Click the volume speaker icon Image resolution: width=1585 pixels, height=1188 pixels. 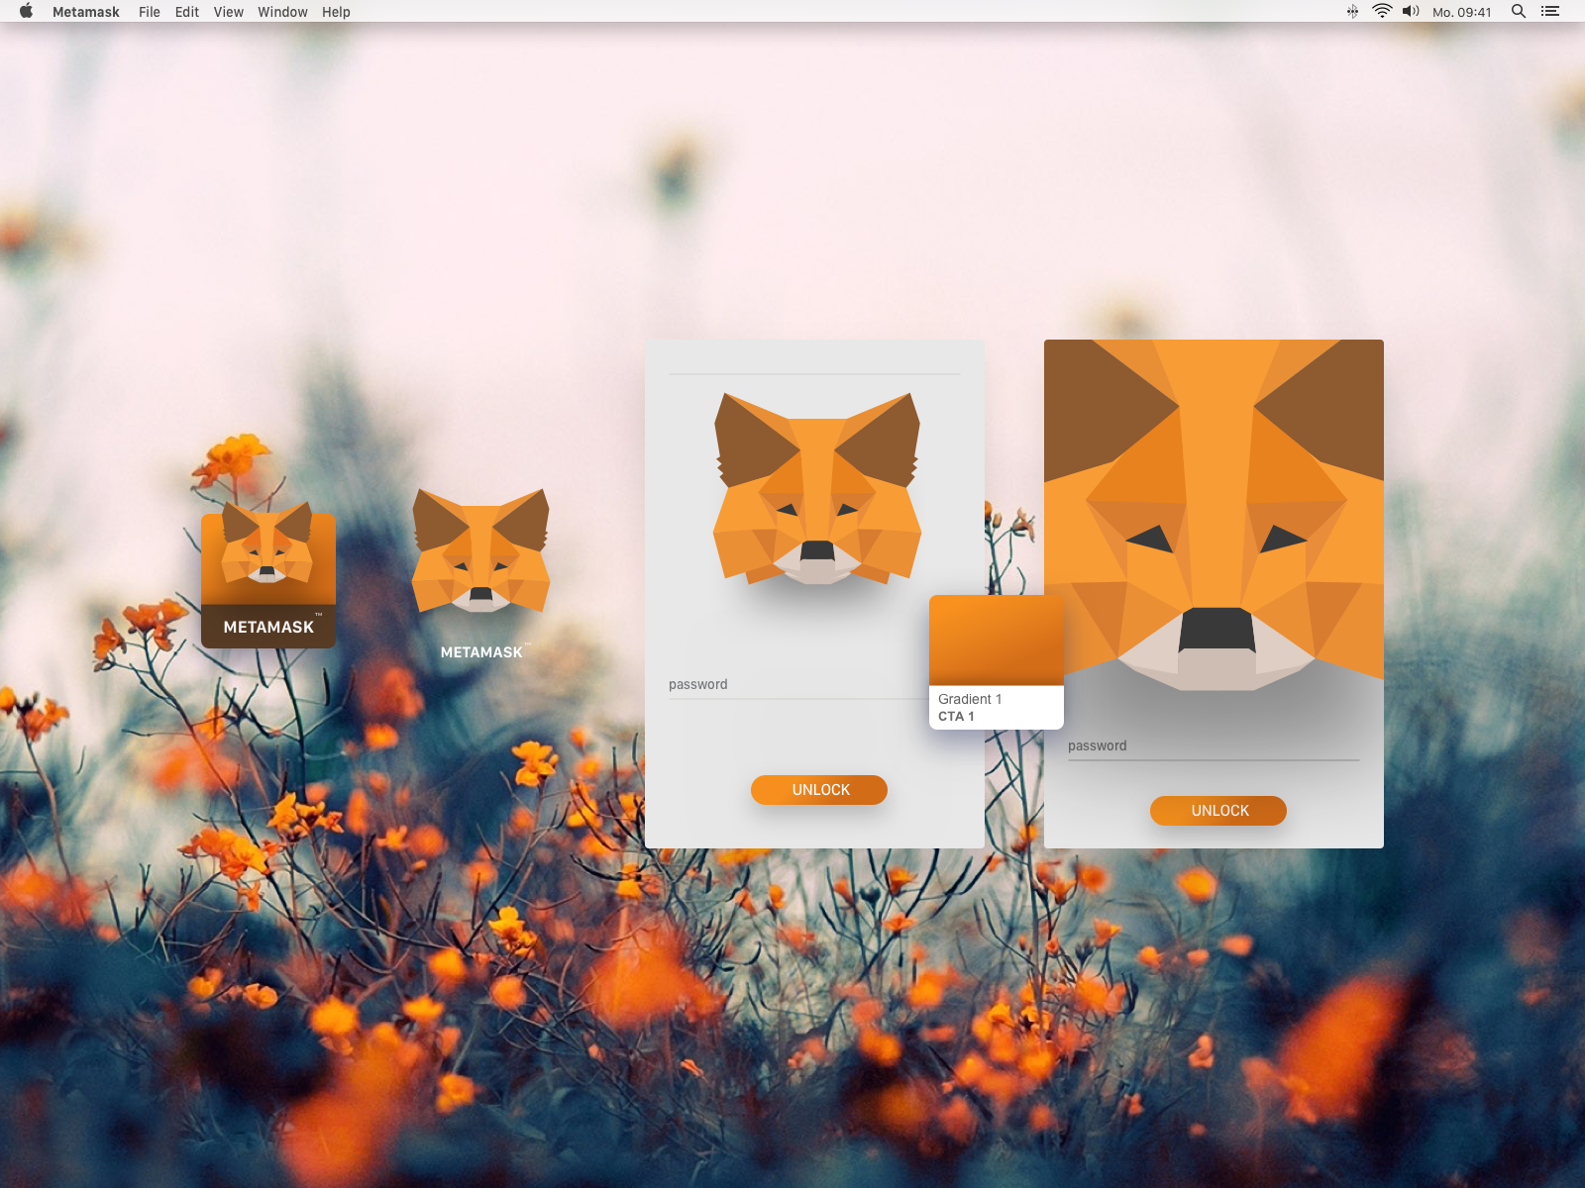point(1411,12)
